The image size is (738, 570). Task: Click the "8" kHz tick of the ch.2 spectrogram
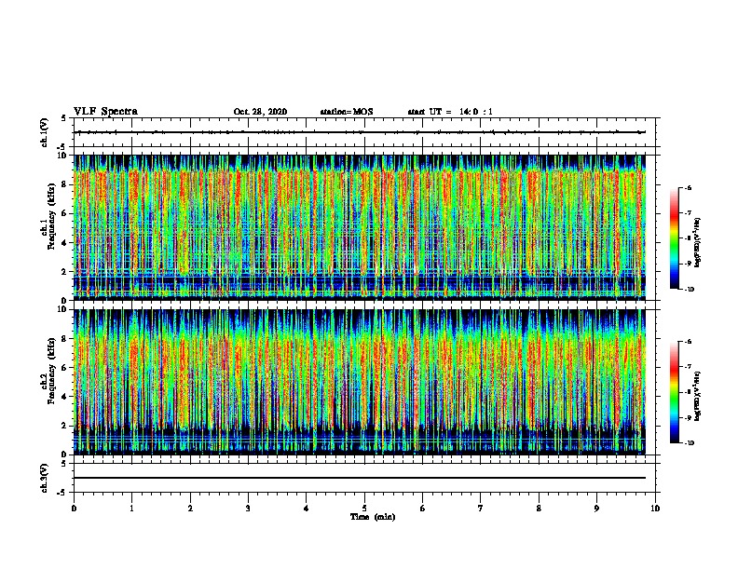tap(64, 339)
